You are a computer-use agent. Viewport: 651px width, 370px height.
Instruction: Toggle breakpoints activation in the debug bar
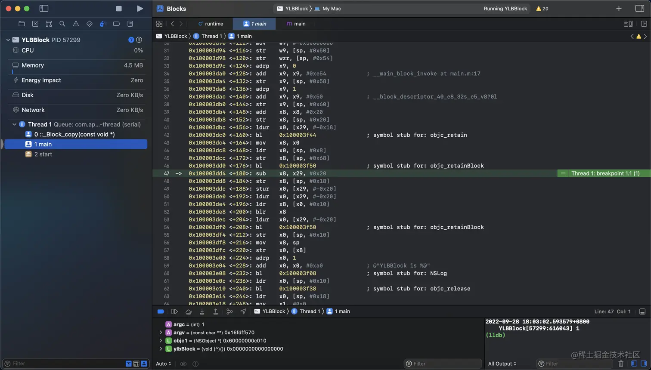tap(161, 311)
